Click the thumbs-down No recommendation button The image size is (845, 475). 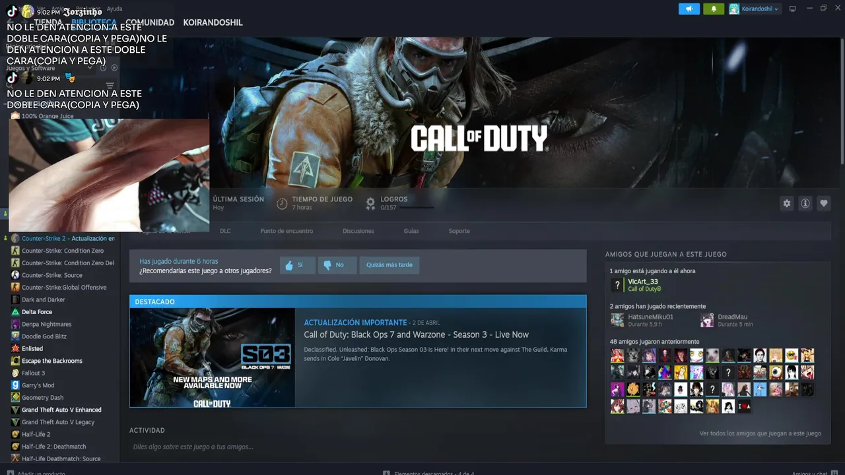pos(337,265)
